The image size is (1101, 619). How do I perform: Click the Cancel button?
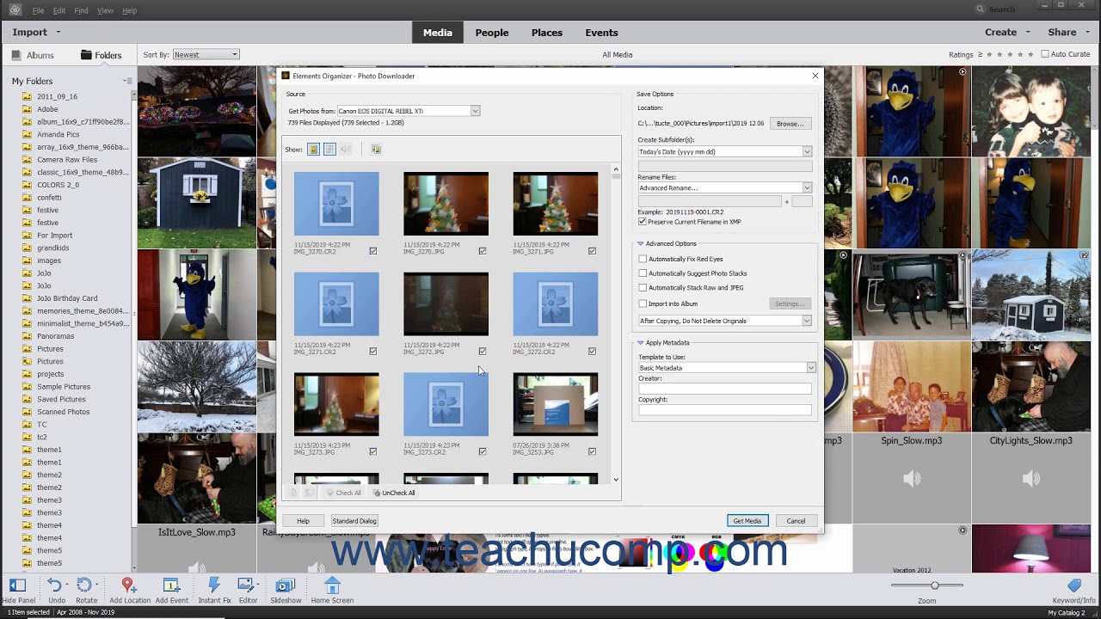coord(796,521)
